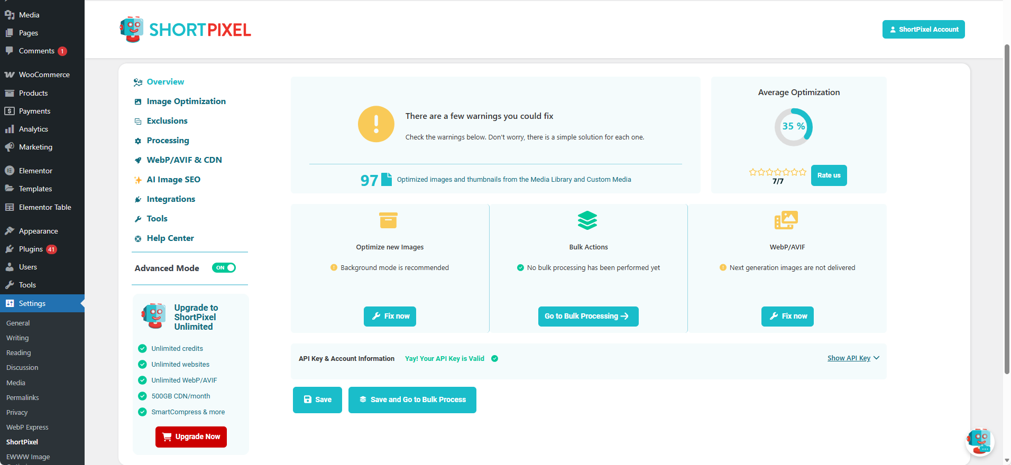Click the upgrade box robot icon
Image resolution: width=1011 pixels, height=465 pixels.
154,316
